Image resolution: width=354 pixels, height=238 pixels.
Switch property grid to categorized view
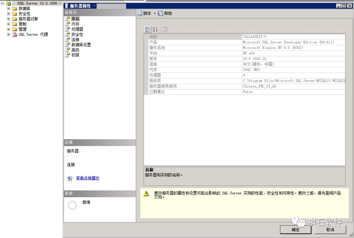coord(147,29)
